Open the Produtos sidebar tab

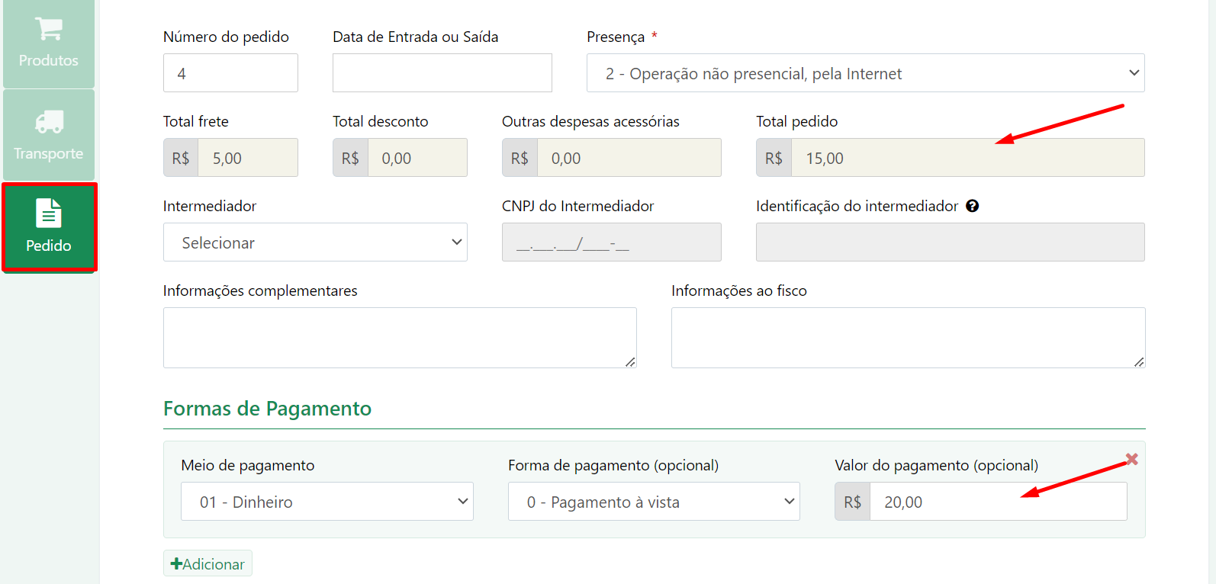coord(49,43)
